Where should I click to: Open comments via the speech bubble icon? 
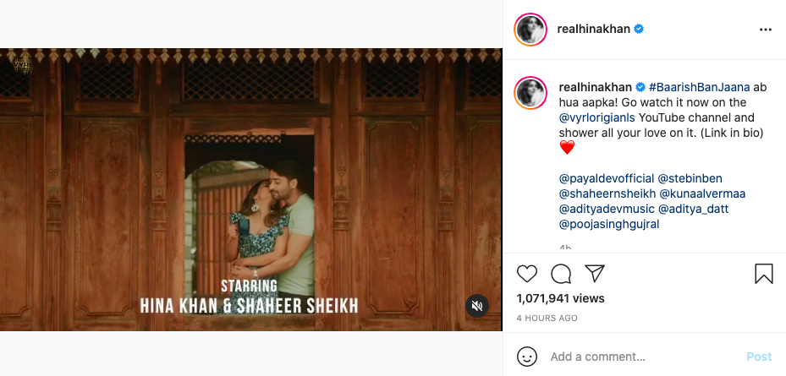[x=561, y=274]
